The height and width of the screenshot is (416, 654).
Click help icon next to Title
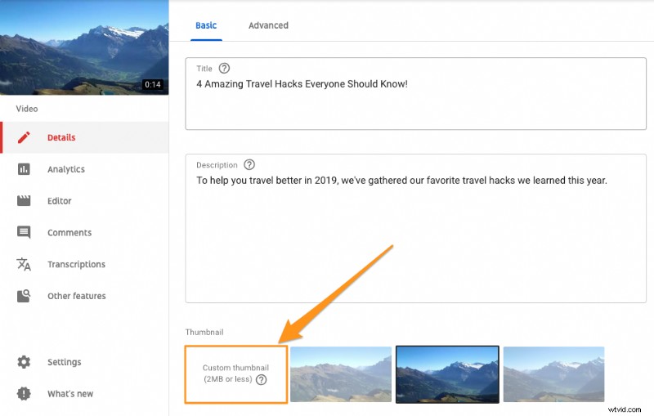224,68
